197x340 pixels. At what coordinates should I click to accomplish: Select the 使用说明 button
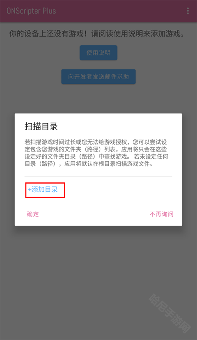click(98, 53)
